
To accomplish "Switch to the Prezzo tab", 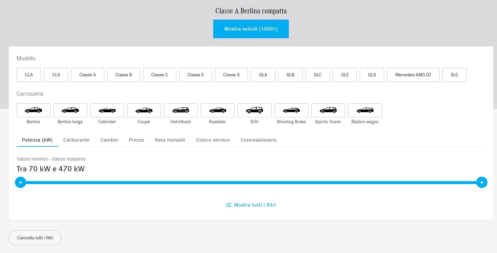I will click(136, 140).
